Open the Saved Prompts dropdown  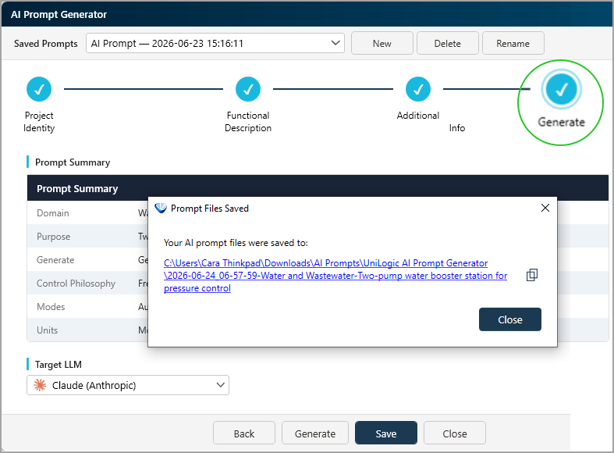[215, 43]
